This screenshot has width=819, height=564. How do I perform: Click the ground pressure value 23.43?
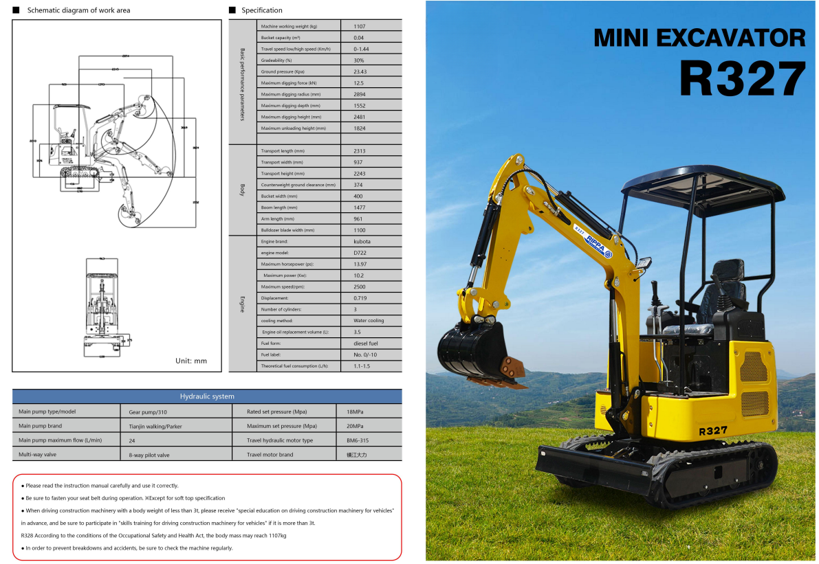pyautogui.click(x=360, y=72)
